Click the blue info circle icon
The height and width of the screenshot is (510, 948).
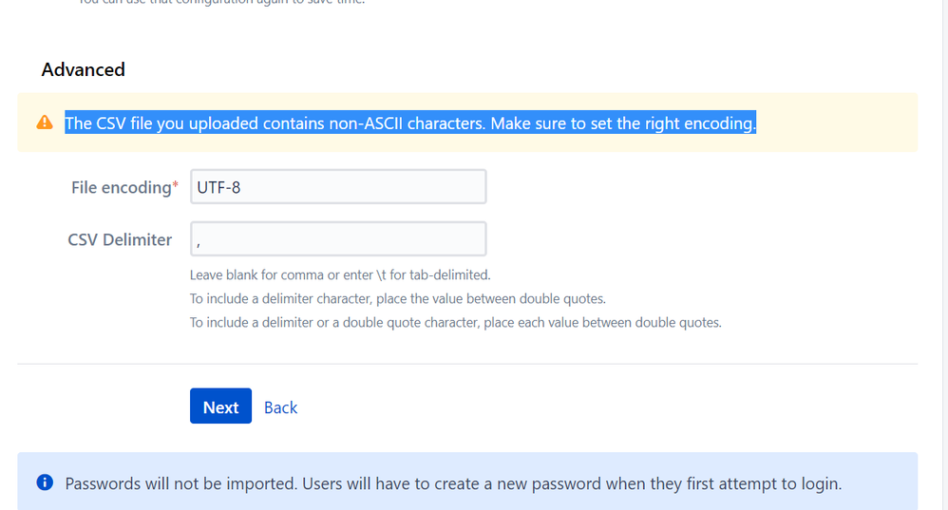coord(45,482)
